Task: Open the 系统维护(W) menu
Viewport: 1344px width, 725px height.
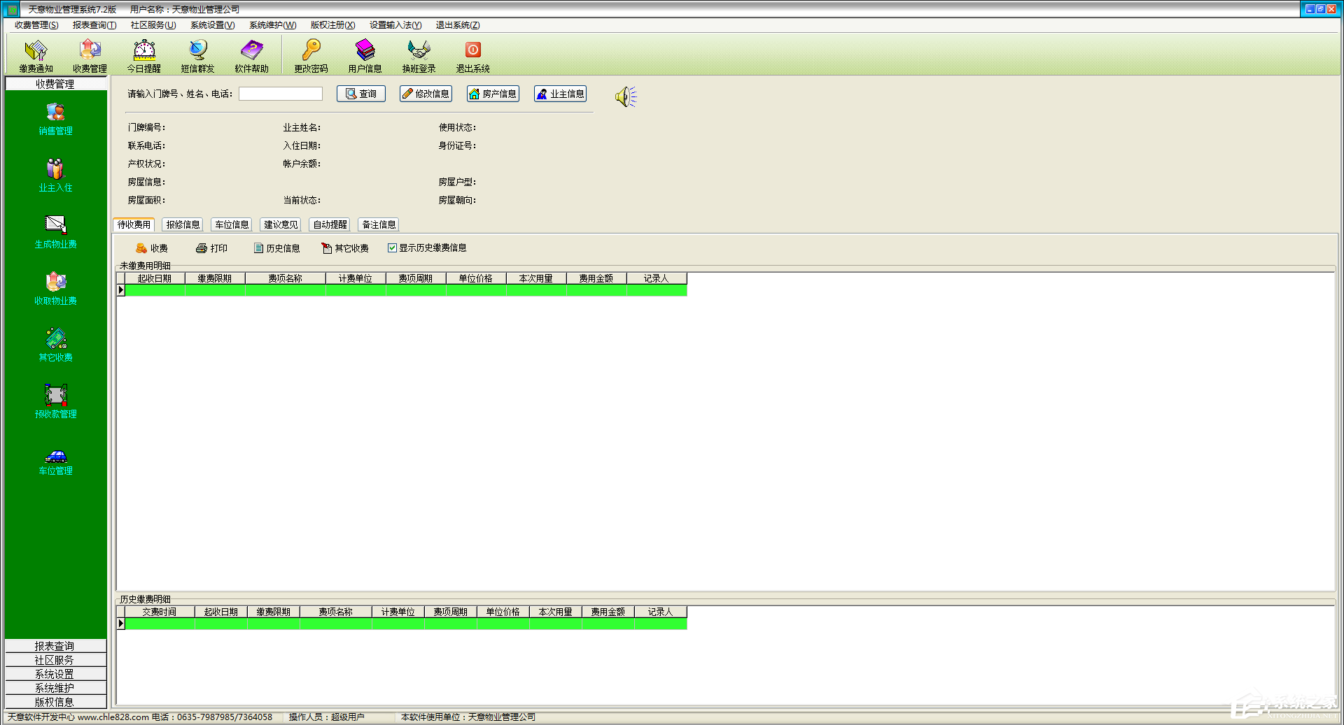Action: 272,25
